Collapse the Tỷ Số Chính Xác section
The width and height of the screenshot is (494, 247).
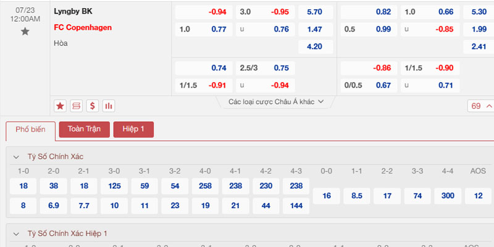click(15, 157)
